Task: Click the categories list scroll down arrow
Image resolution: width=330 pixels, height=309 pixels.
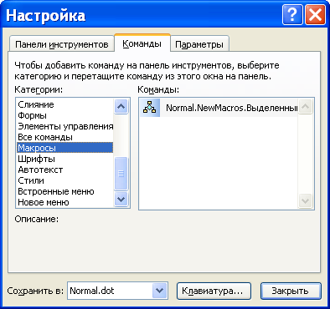Action: pos(121,200)
